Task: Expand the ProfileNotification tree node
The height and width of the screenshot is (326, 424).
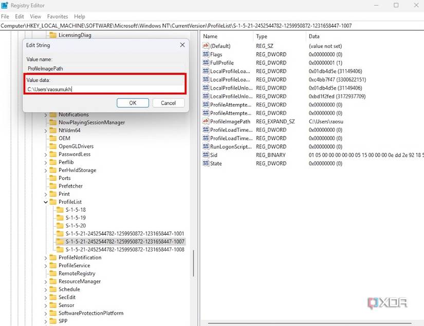Action: [x=45, y=258]
